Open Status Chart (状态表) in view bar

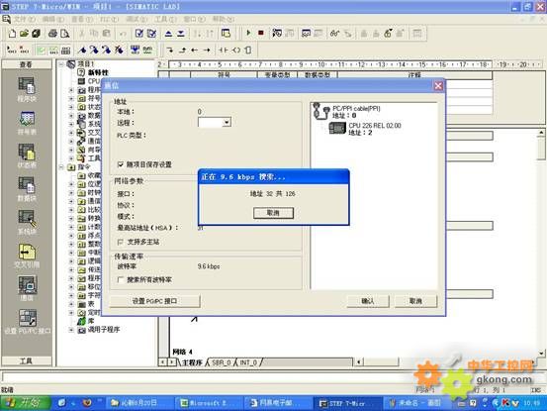(27, 155)
